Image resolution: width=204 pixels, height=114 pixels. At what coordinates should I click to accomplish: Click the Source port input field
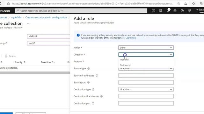coord(146,82)
